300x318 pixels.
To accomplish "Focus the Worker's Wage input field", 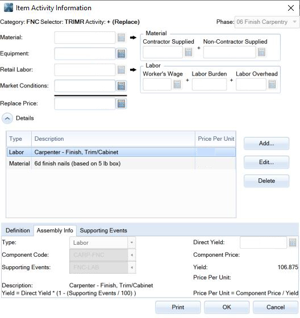I will pos(157,85).
